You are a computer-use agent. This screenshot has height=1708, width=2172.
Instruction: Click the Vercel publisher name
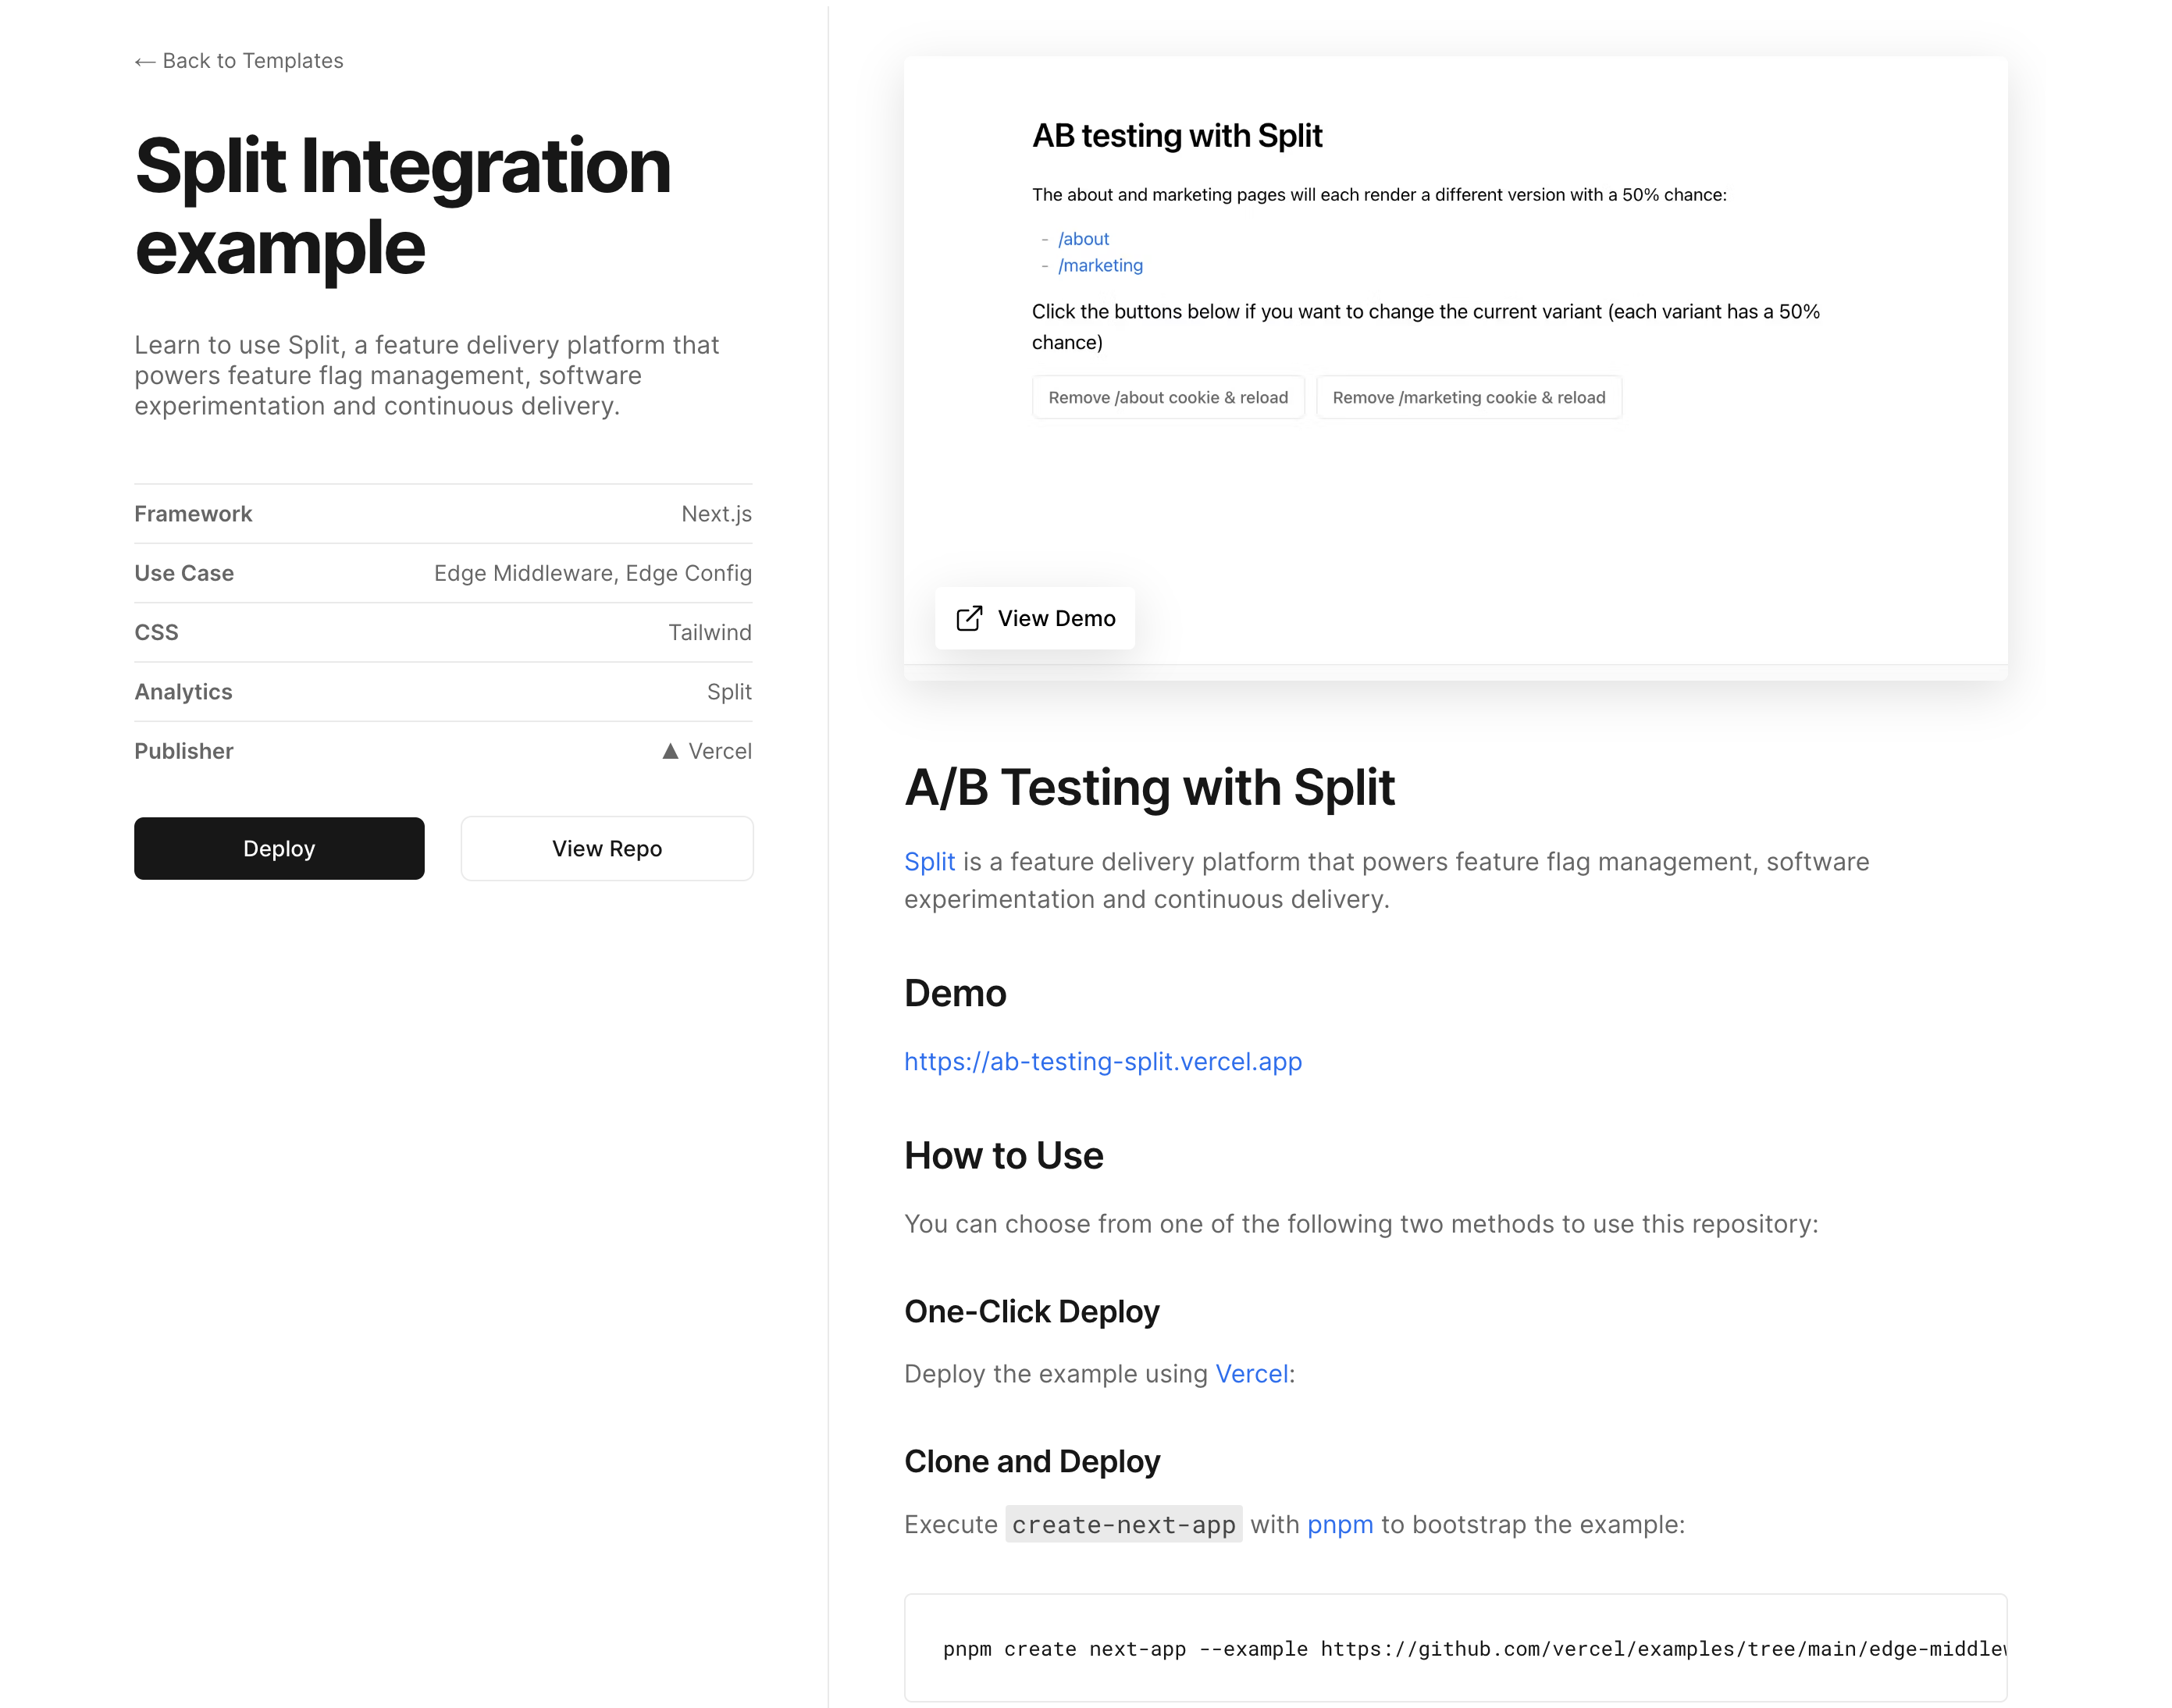coord(720,751)
